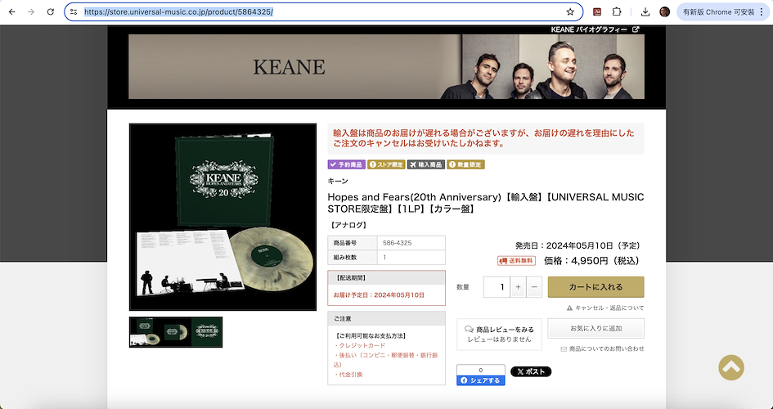The height and width of the screenshot is (409, 773).
Task: Click the release date 2024年05月10日（予定）
Action: [593, 245]
